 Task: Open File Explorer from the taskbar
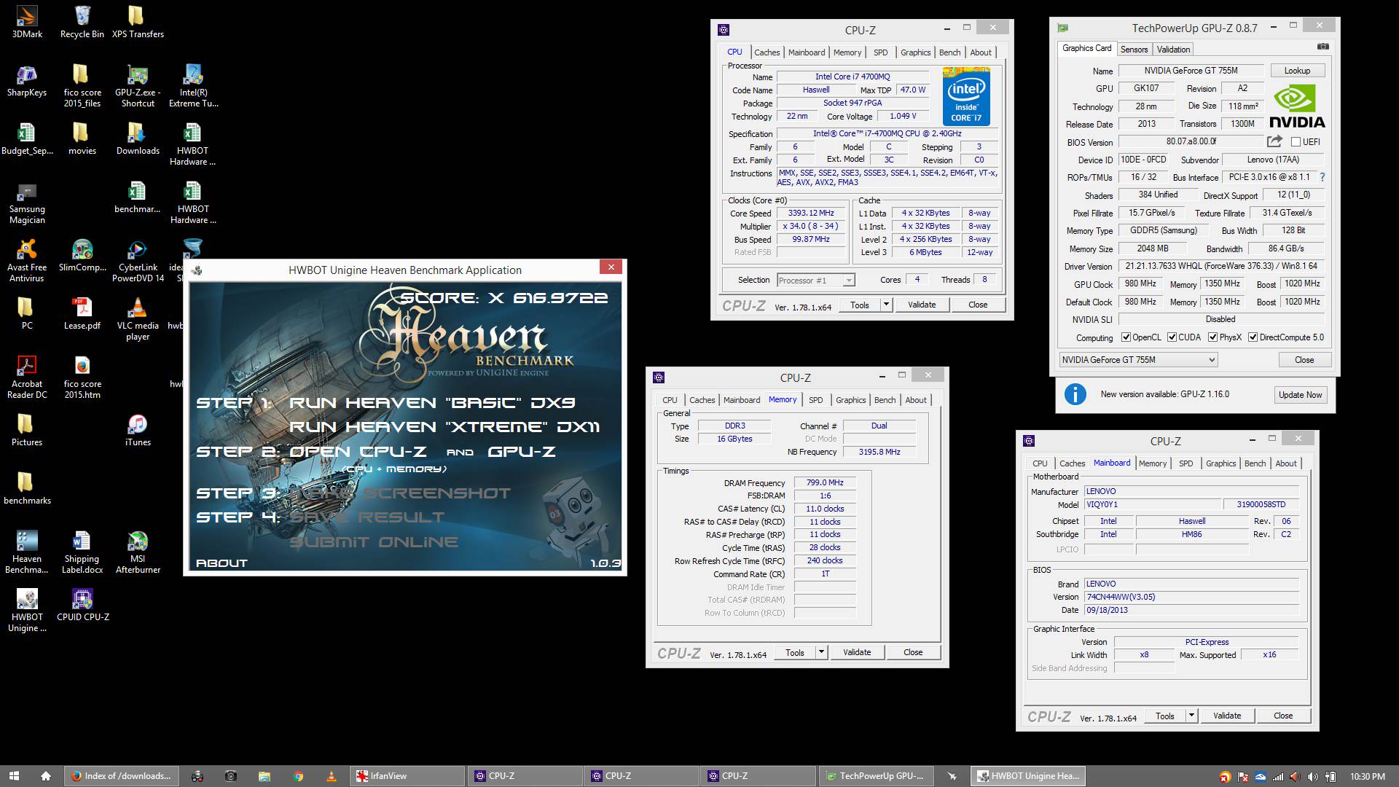pos(264,776)
